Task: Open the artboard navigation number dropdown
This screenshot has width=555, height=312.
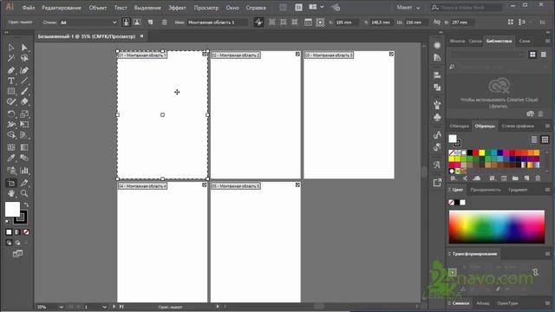Action: click(104, 307)
